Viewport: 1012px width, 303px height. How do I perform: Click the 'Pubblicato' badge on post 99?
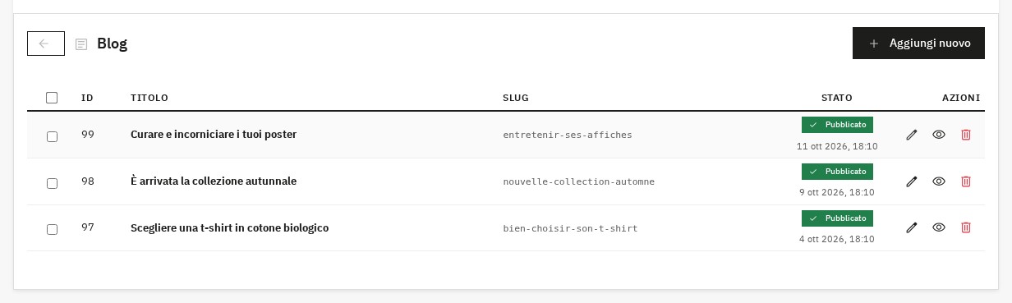pyautogui.click(x=837, y=125)
